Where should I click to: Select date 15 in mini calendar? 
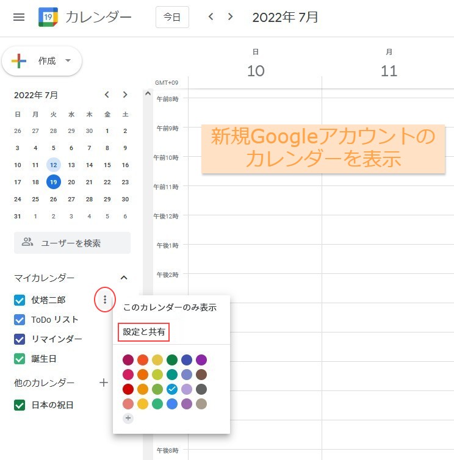pyautogui.click(x=107, y=165)
